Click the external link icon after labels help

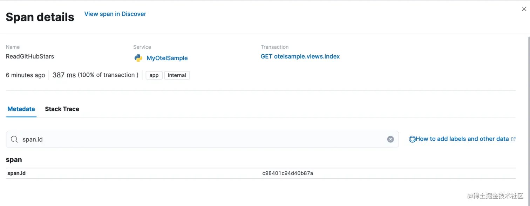click(513, 139)
